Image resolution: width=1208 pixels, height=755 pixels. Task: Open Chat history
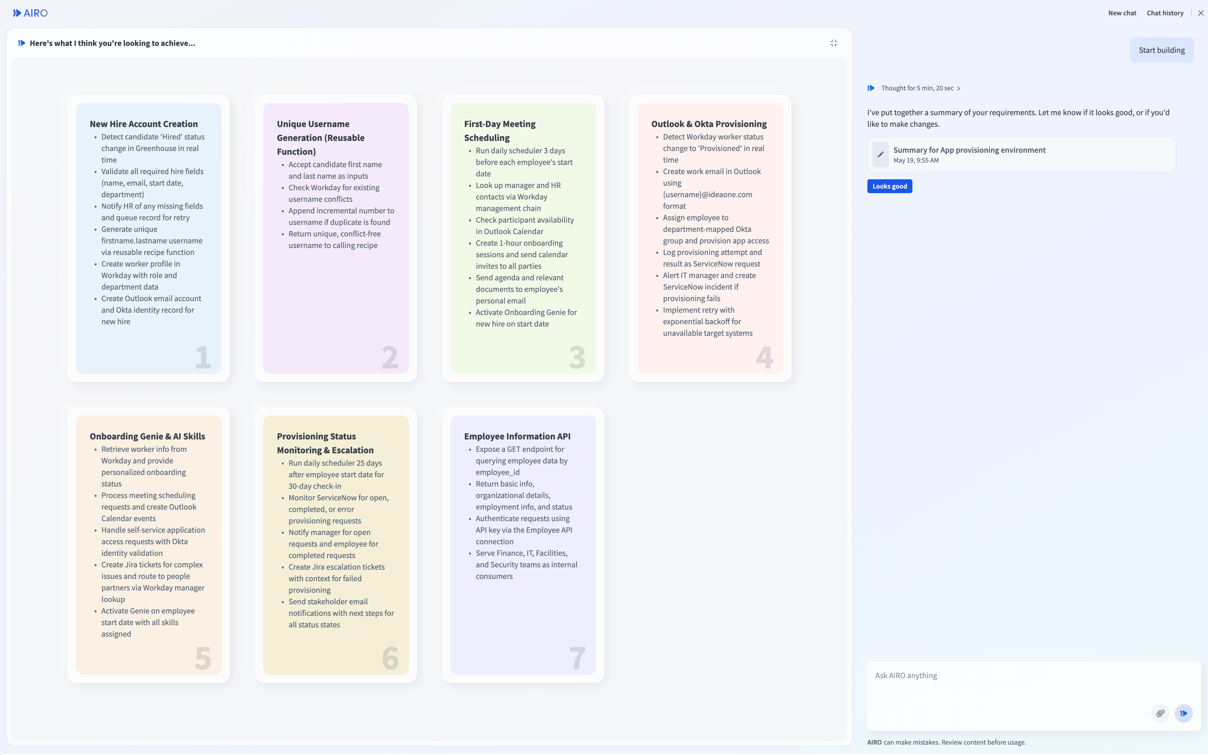1165,13
